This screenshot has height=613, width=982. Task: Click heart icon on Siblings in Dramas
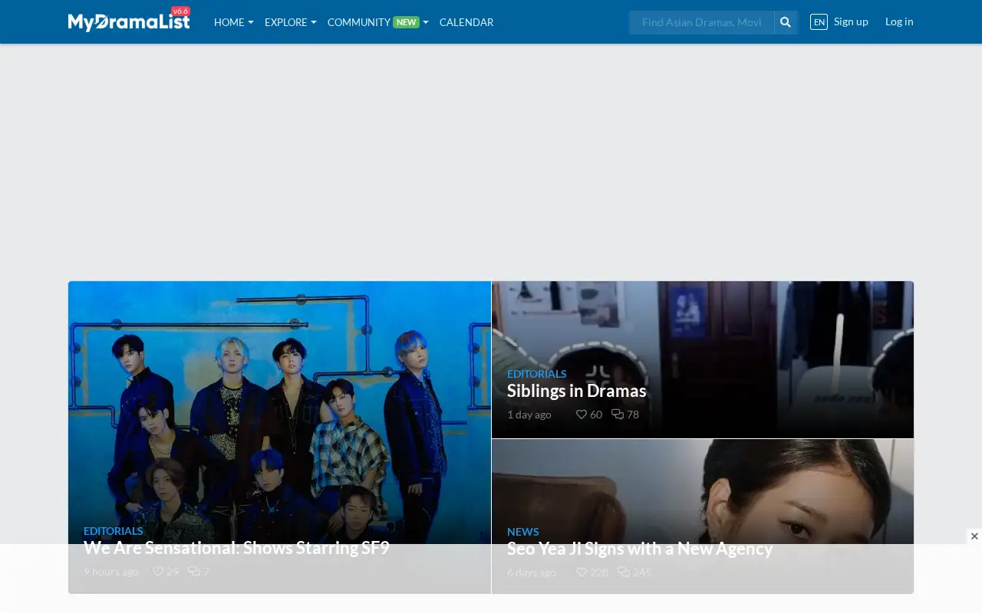[582, 415]
